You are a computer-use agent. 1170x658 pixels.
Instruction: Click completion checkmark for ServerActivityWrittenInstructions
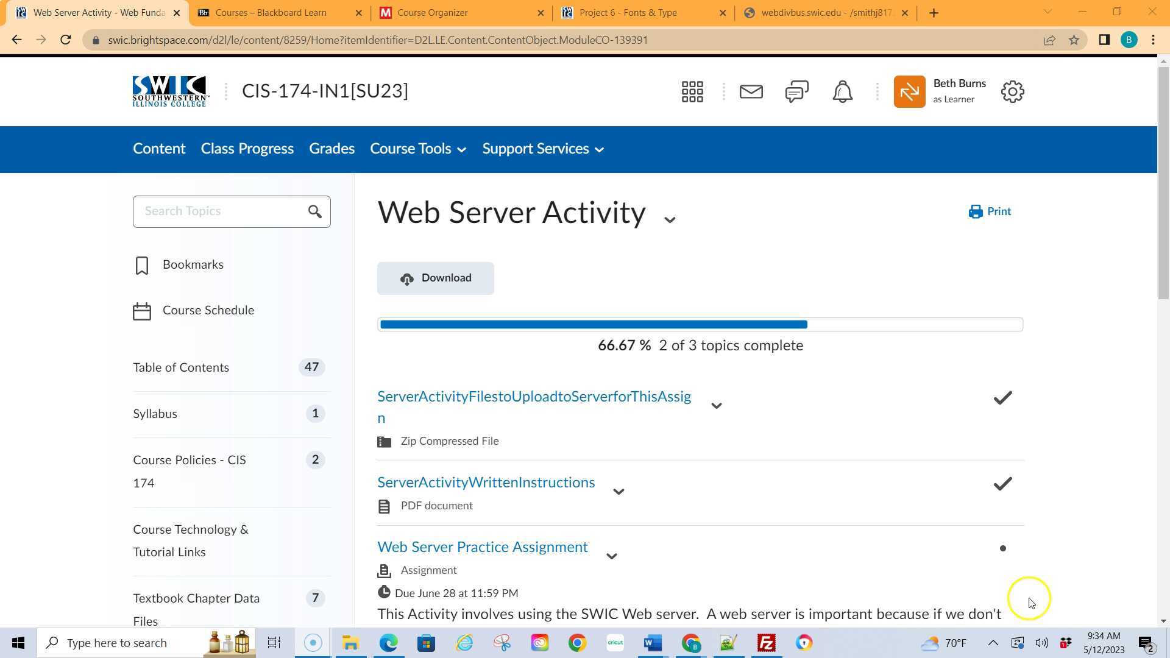1002,484
